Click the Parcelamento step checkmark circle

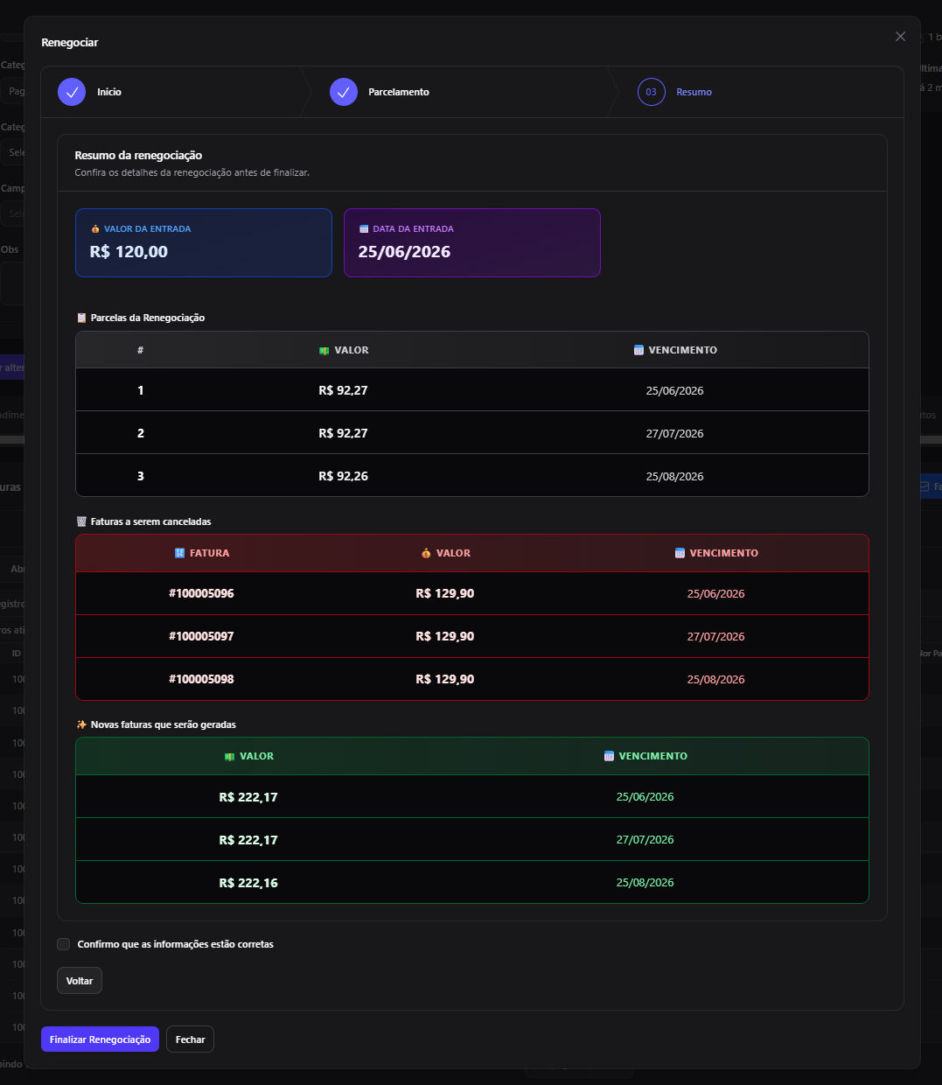344,92
